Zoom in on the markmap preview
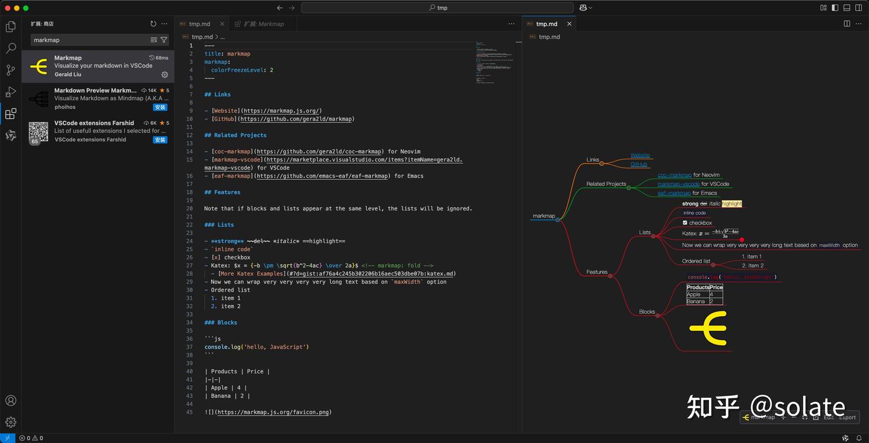Screen dimensions: 869x443 (x=783, y=417)
